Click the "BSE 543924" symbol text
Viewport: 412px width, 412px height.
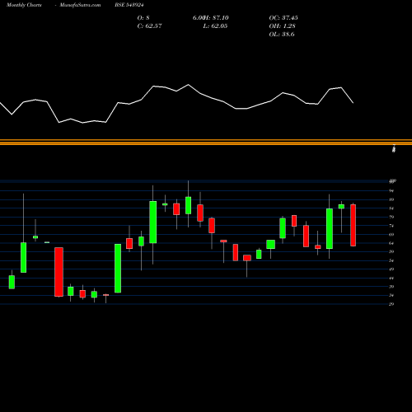[x=129, y=5]
